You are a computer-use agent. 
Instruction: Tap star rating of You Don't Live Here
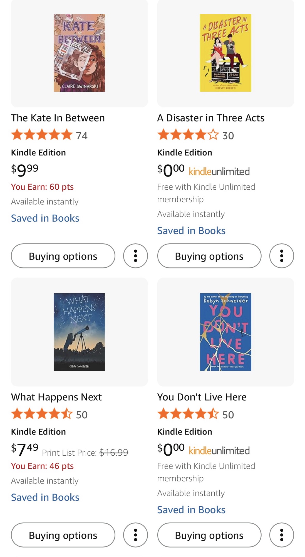pos(188,414)
